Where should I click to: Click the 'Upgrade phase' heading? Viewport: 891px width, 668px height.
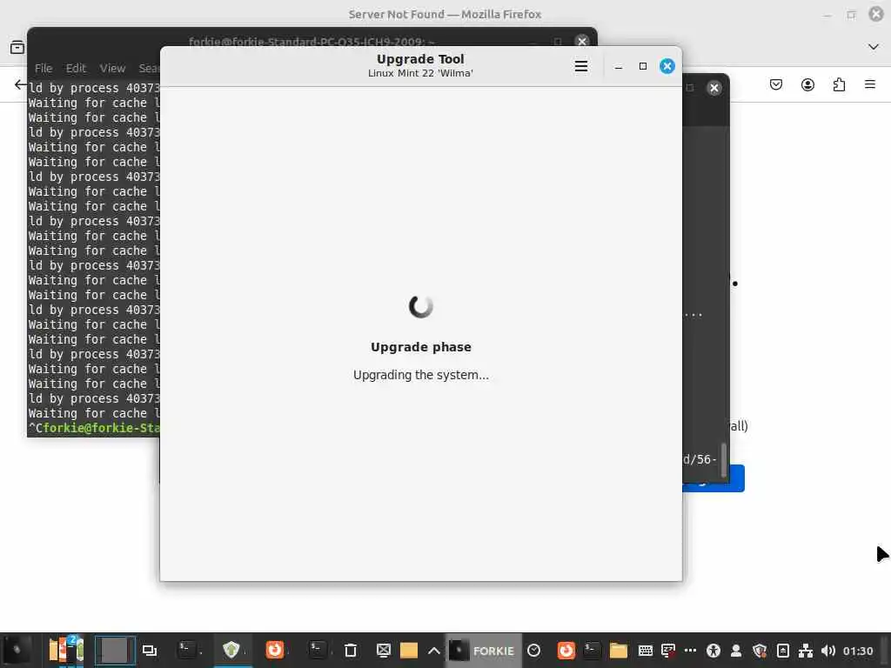[421, 347]
